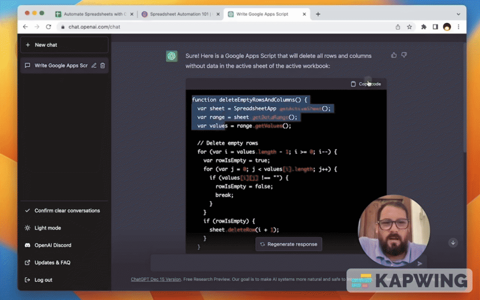Bookmark this page with the star
The height and width of the screenshot is (300, 480).
tap(409, 27)
